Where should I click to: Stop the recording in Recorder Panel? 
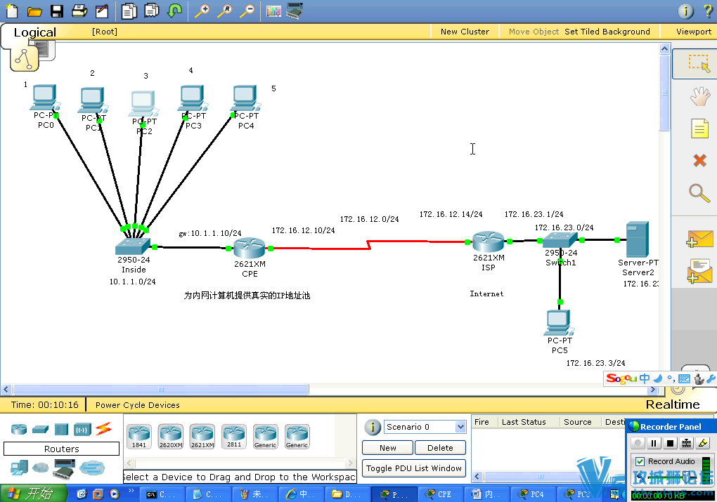click(670, 443)
